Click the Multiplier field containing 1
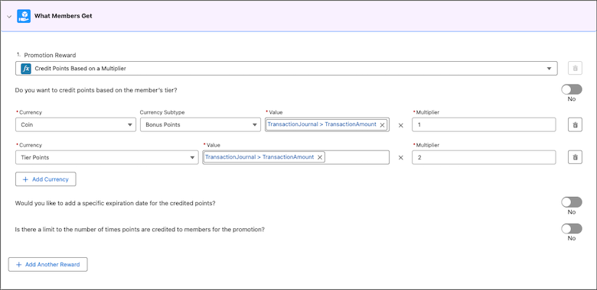The height and width of the screenshot is (290, 597). [x=484, y=124]
